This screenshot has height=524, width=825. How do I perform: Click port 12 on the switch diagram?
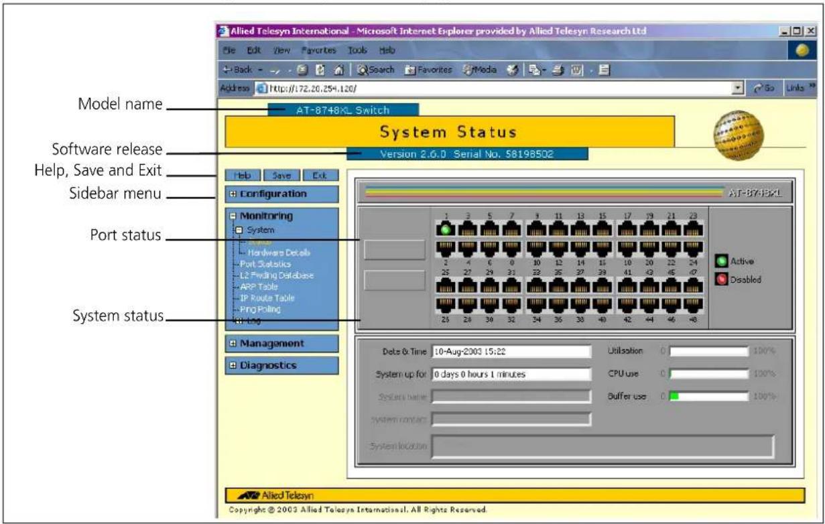[560, 249]
